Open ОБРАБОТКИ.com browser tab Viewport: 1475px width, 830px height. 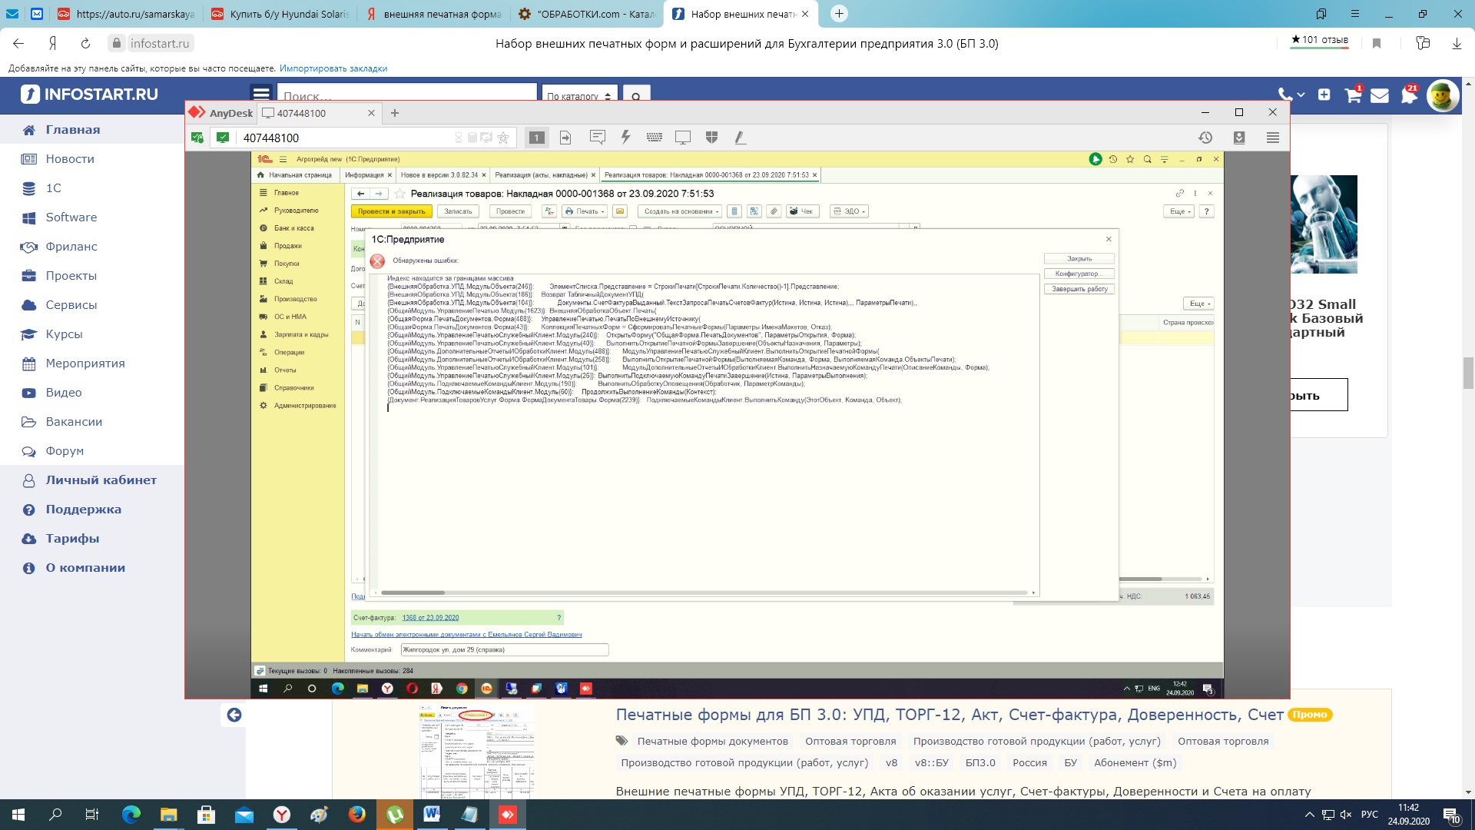(x=586, y=14)
